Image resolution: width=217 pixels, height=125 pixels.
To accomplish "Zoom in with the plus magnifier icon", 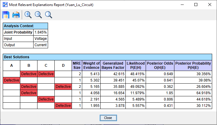I will (28, 15).
